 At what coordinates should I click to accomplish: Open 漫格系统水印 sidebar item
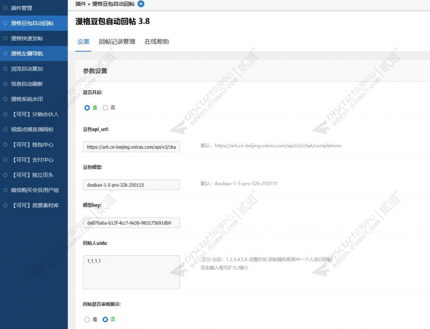coord(34,99)
